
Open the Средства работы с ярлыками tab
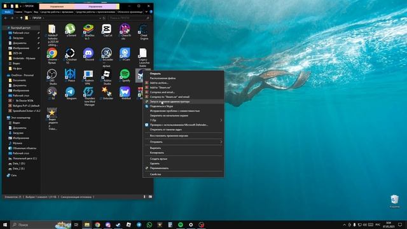click(x=57, y=12)
